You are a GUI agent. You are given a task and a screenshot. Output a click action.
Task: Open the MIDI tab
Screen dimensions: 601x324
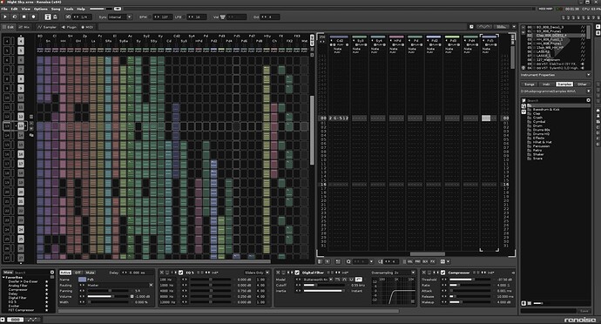[x=87, y=27]
